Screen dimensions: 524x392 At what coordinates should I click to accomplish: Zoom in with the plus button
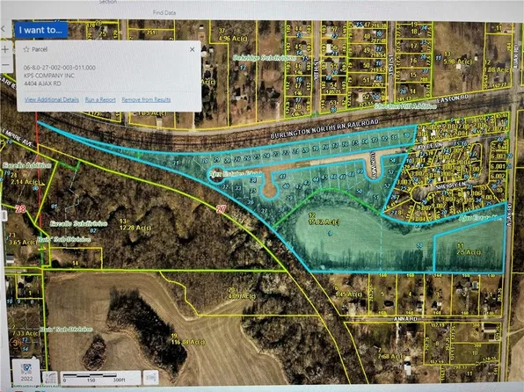pyautogui.click(x=5, y=50)
